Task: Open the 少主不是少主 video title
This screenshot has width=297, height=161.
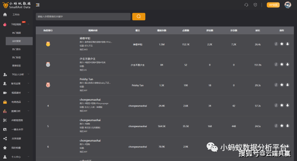Action: click(x=87, y=59)
